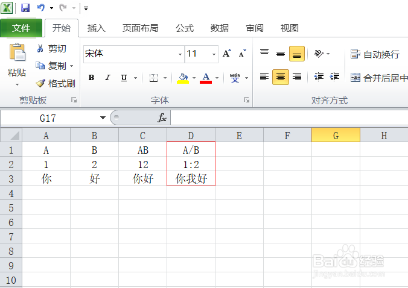This screenshot has width=408, height=288.
Task: Open Customize Quick Access Toolbar dropdown
Action: [86, 8]
